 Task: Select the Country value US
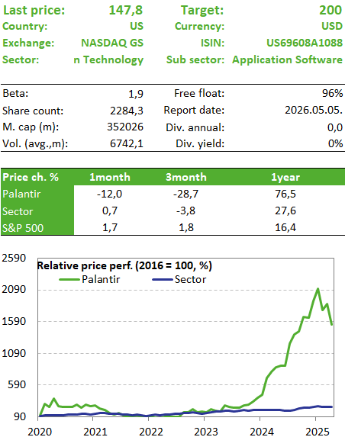[137, 26]
